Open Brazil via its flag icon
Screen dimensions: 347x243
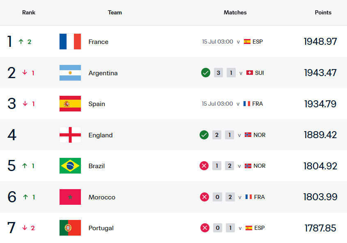(70, 166)
